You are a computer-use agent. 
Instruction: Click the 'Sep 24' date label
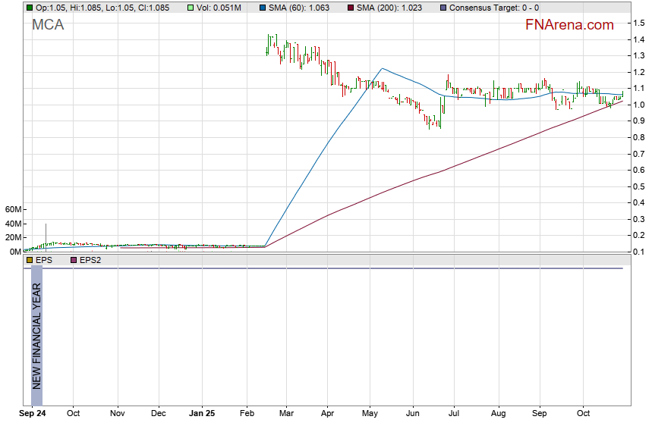pos(31,415)
